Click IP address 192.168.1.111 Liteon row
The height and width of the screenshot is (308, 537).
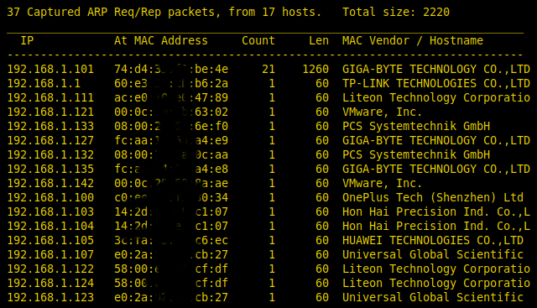(x=50, y=98)
